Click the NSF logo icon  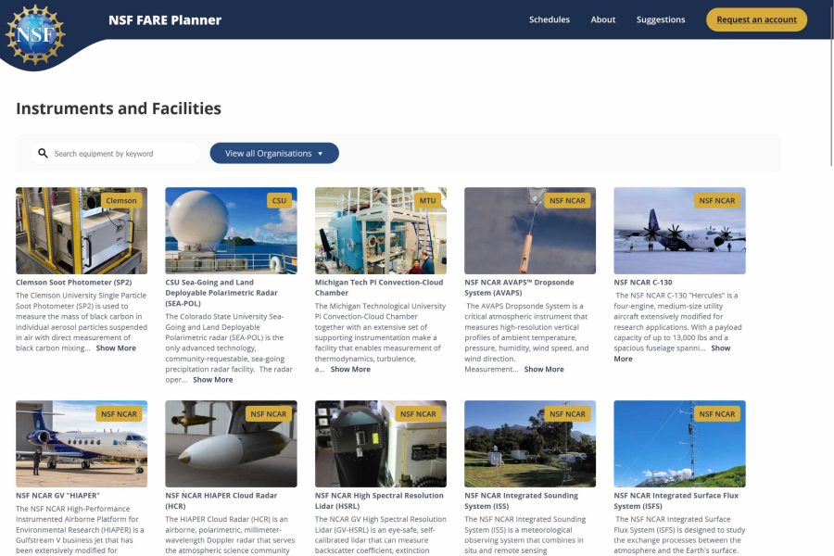[x=35, y=32]
